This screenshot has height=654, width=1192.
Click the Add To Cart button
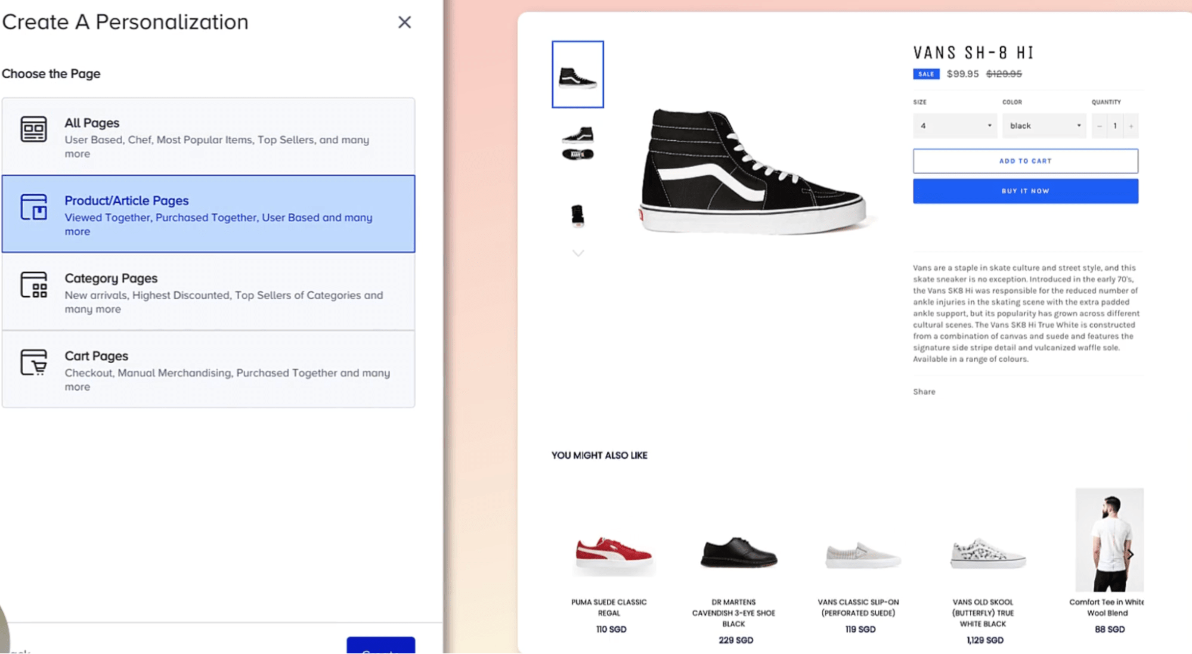[1025, 161]
